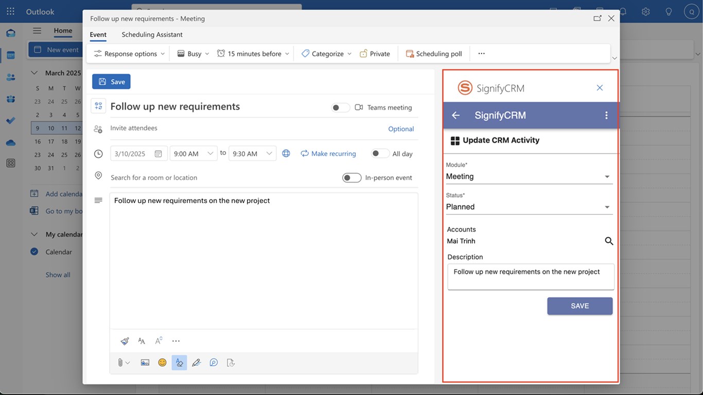Click the room or location search field
This screenshot has width=703, height=395.
coord(224,177)
